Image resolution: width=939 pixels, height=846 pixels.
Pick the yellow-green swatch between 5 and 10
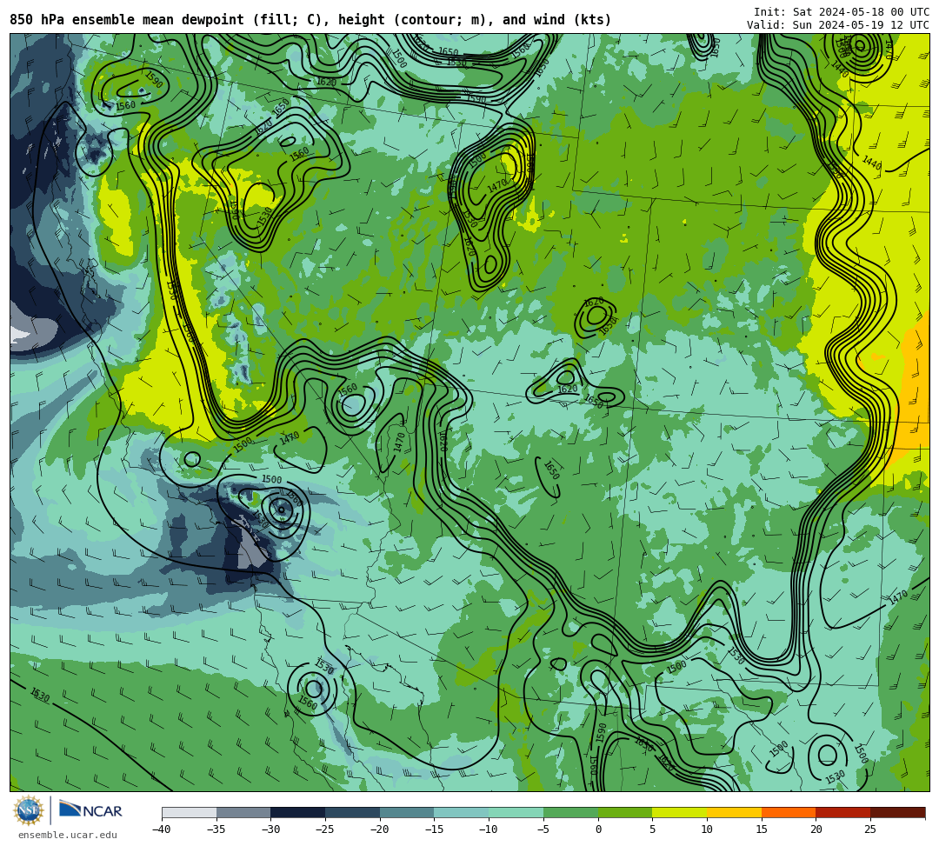pyautogui.click(x=680, y=812)
